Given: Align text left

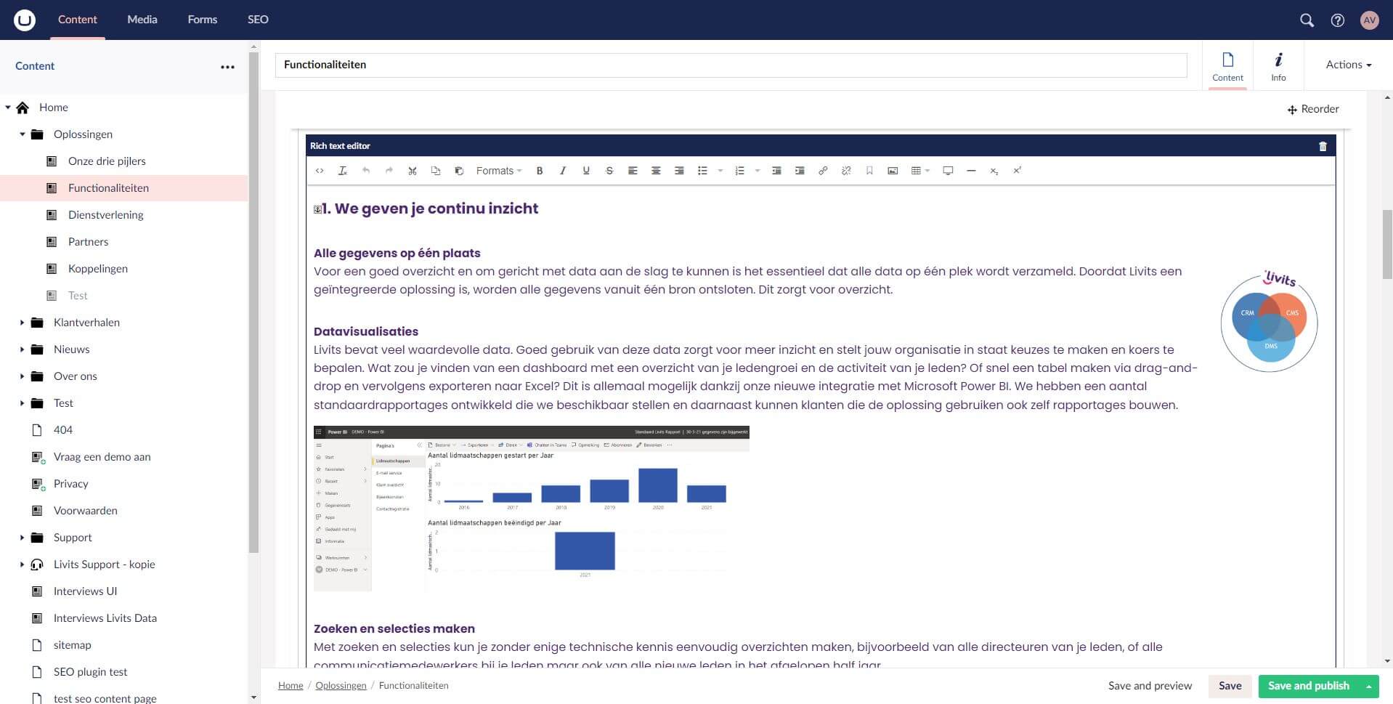Looking at the screenshot, I should click(633, 171).
